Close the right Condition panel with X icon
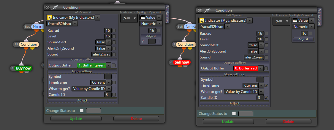334x130 pixels. click(x=200, y=10)
